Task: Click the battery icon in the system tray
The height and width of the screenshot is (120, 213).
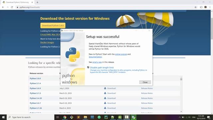Action: 183,117
